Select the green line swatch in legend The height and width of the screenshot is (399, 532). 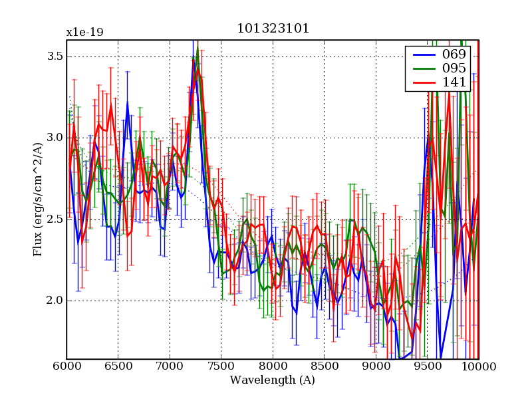click(x=423, y=68)
